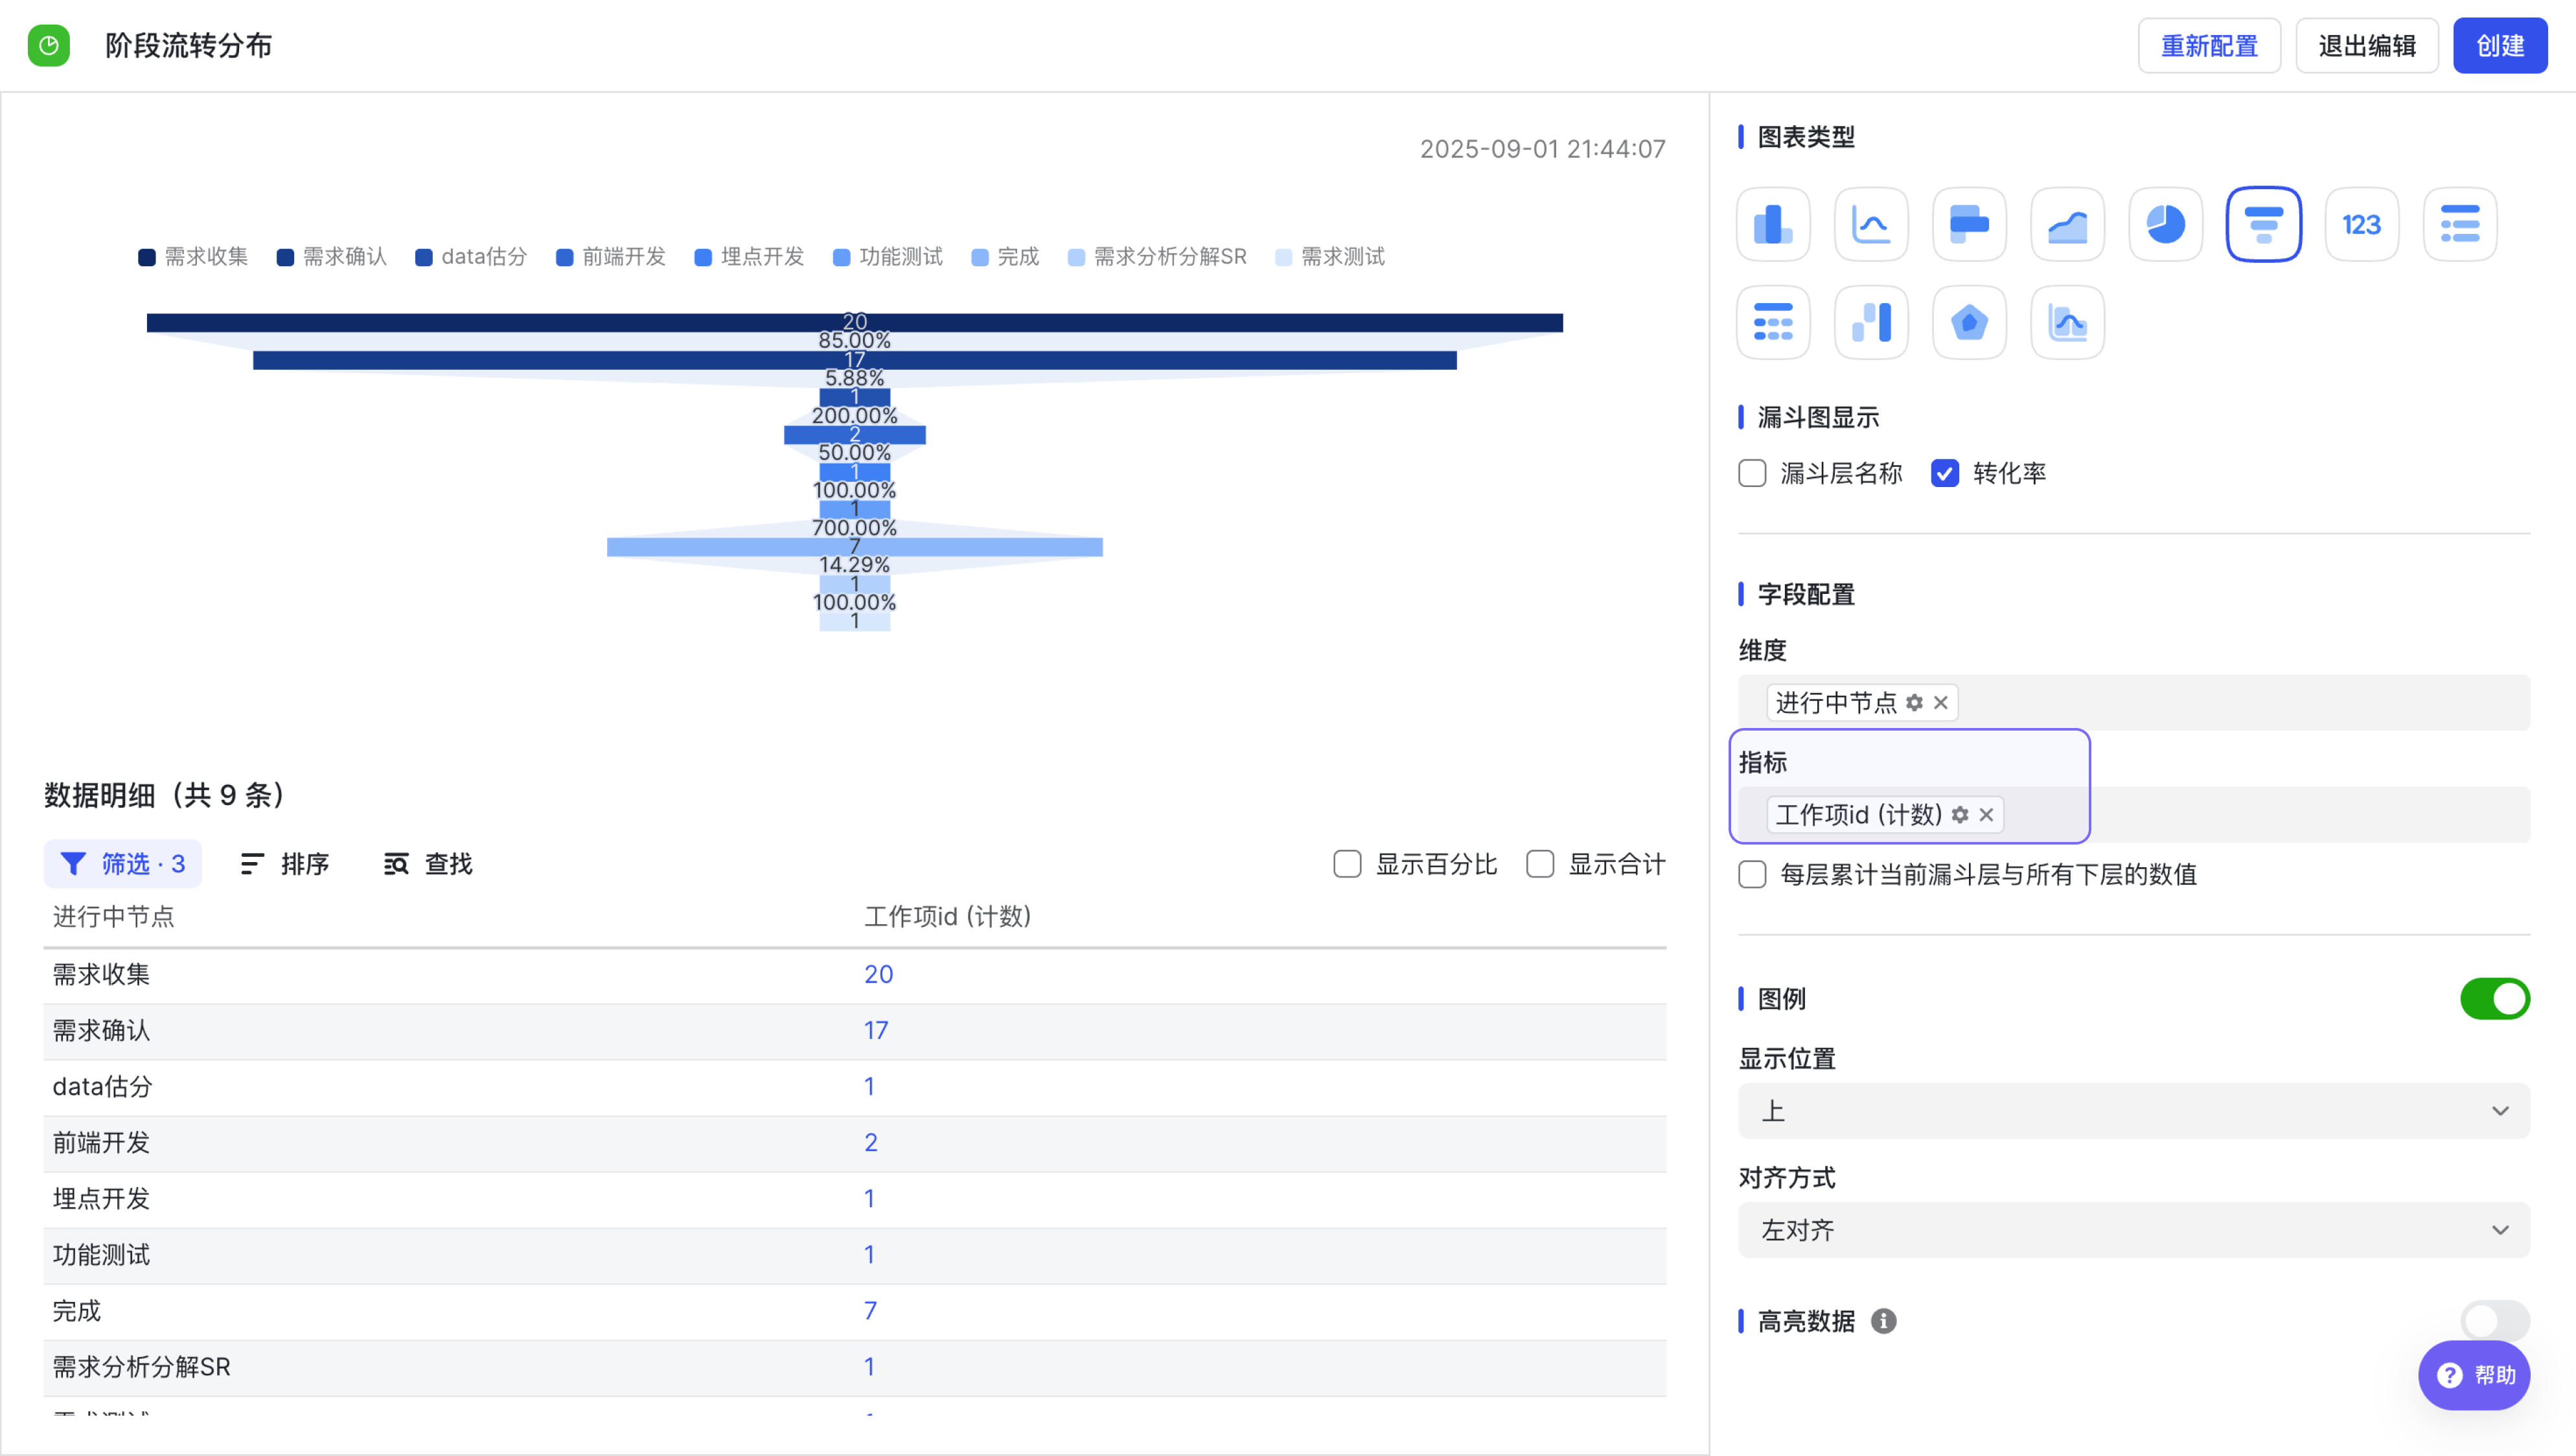
Task: Click the 阶段流转分布 chart title
Action: point(188,46)
